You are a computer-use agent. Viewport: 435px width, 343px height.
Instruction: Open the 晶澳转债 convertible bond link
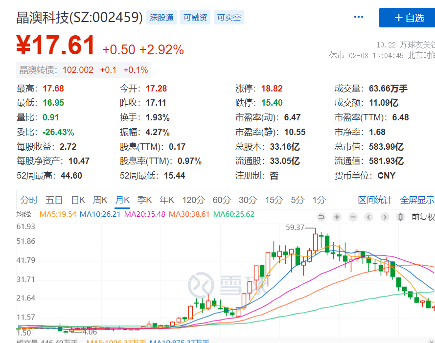click(x=84, y=70)
